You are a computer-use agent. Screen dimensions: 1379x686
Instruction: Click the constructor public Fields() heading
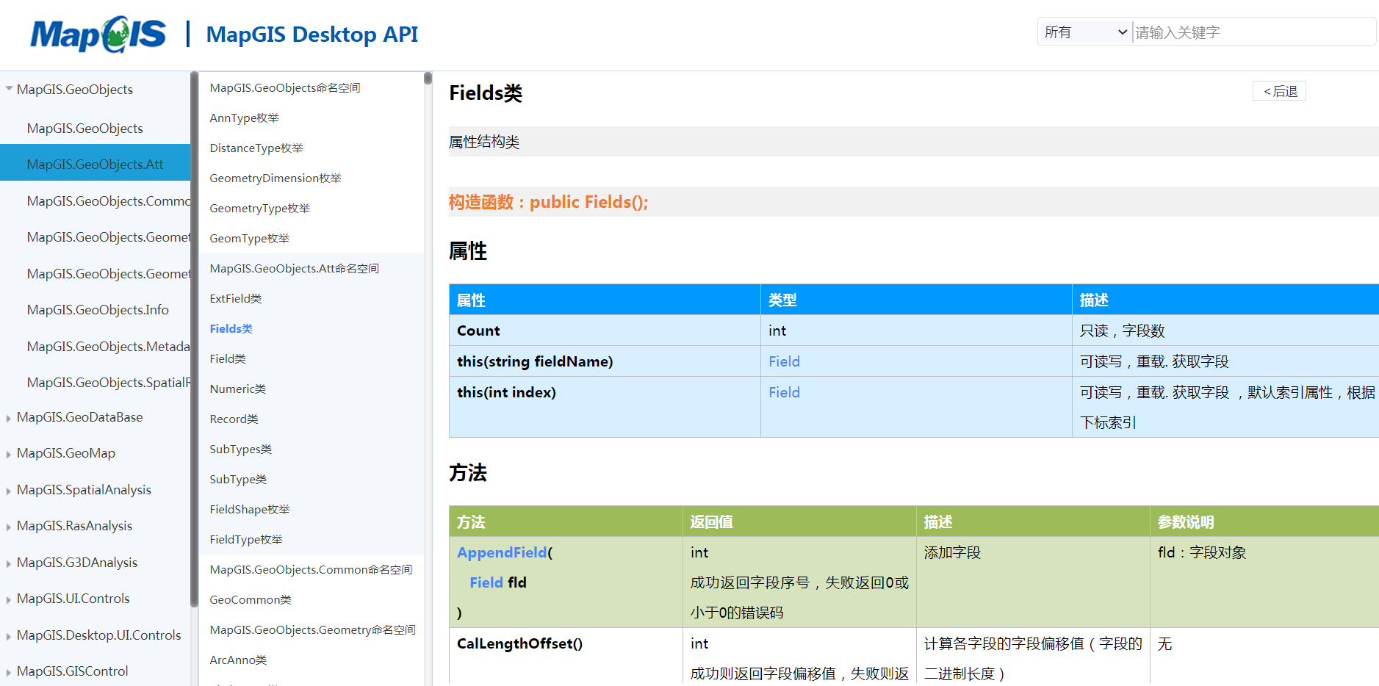coord(548,202)
